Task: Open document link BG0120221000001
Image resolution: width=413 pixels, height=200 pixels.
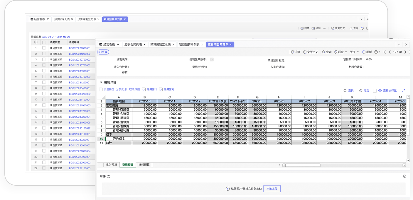Action: point(80,48)
